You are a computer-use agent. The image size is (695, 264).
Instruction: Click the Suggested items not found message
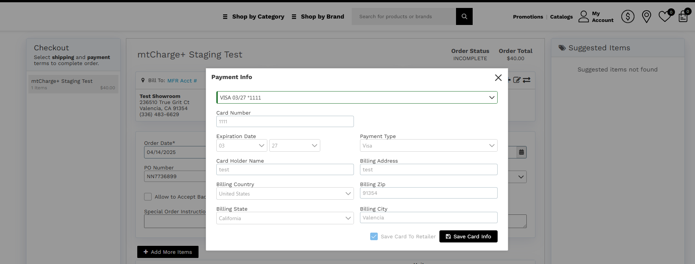point(617,70)
